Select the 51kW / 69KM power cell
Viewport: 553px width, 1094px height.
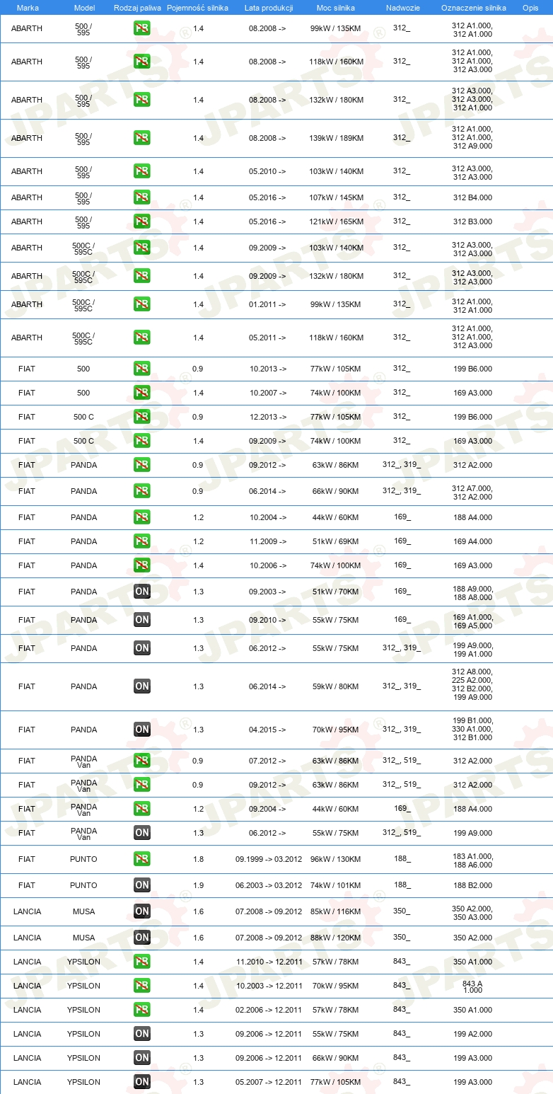tap(336, 541)
